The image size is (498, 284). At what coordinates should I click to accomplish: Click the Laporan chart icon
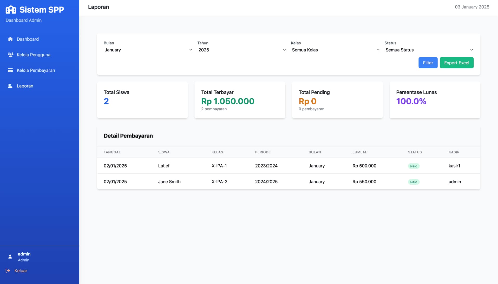pos(10,86)
